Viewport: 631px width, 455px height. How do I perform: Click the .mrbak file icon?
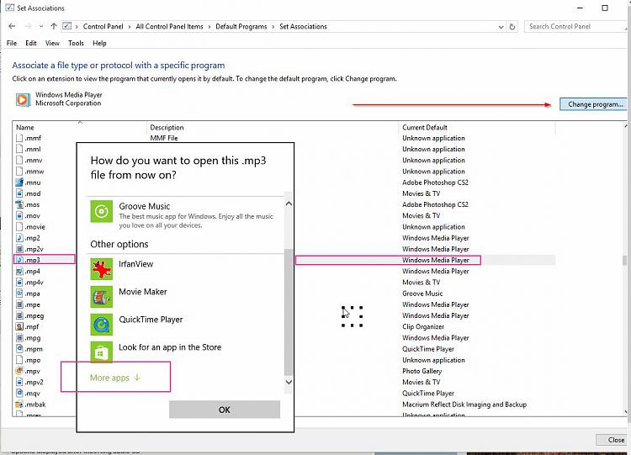[19, 405]
